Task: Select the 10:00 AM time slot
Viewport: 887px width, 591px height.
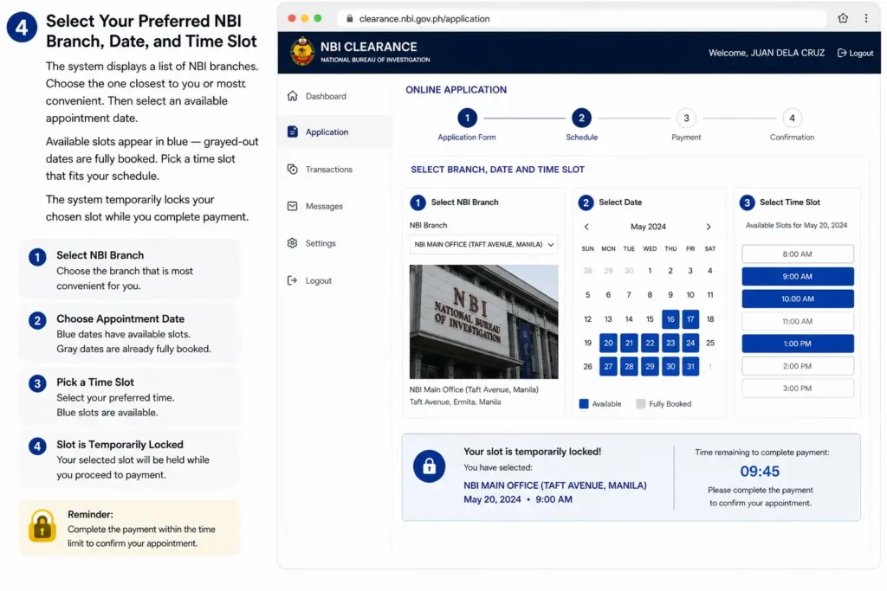Action: (x=798, y=299)
